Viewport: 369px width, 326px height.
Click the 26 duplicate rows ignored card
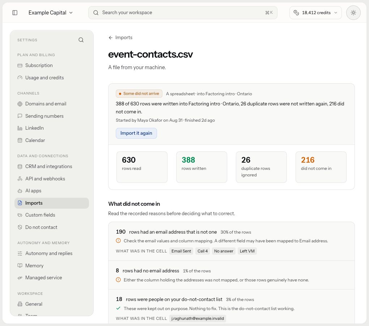[x=261, y=167]
